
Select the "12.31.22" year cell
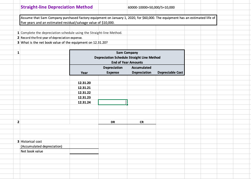[x=84, y=92]
